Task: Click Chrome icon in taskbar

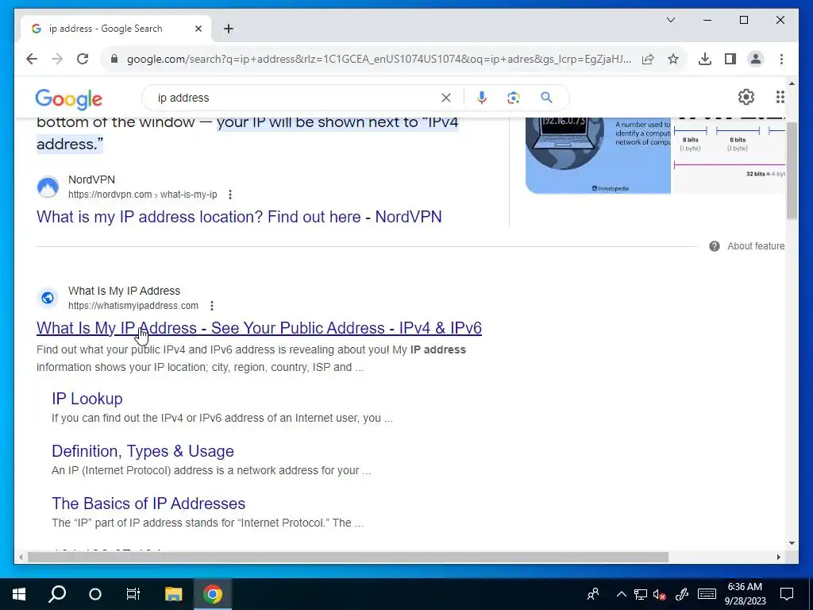Action: [x=213, y=594]
